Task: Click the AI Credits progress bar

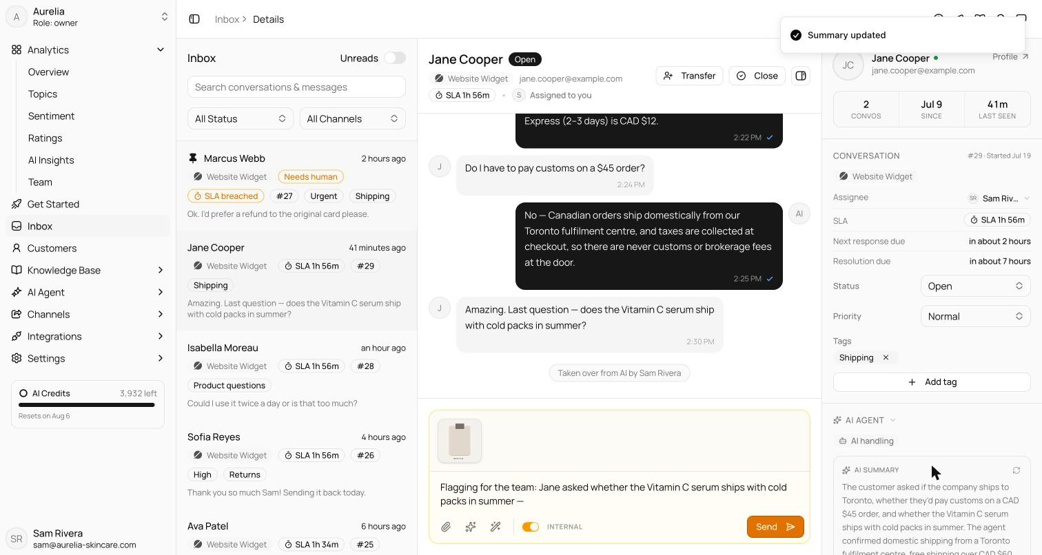Action: (x=87, y=405)
